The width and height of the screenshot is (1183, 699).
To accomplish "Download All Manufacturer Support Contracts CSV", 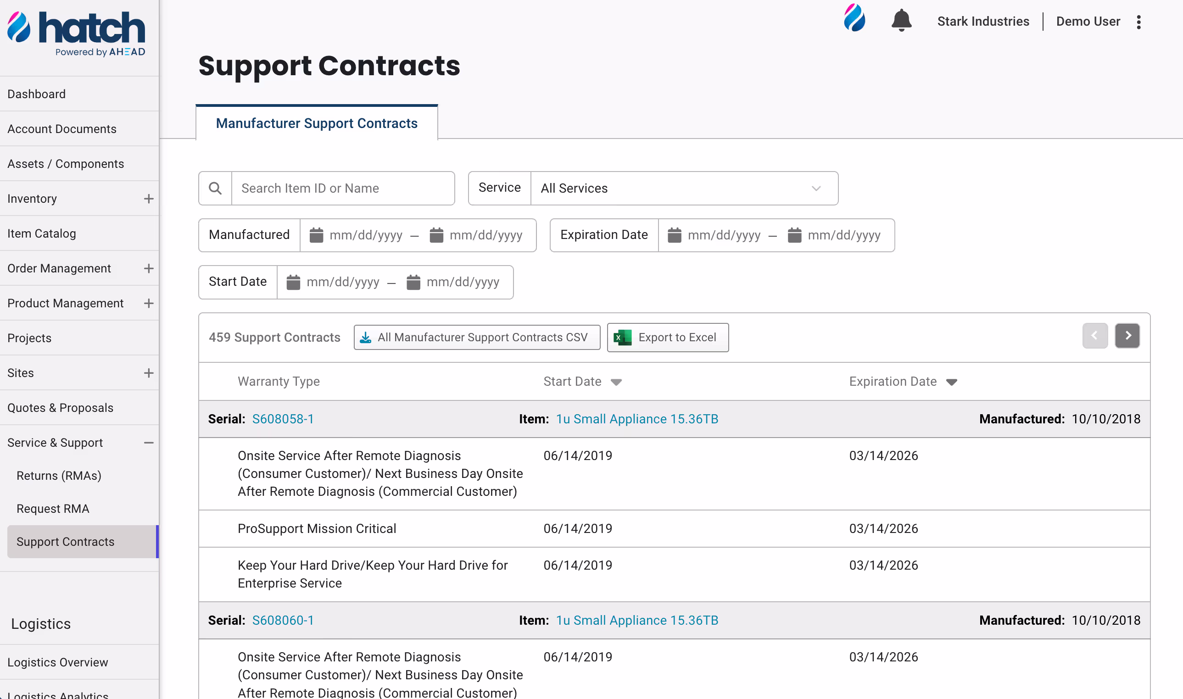I will (x=477, y=337).
